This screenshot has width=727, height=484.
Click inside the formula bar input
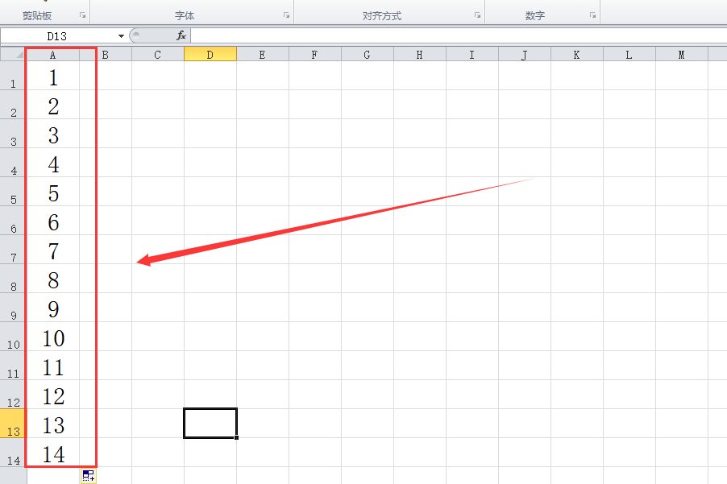451,35
